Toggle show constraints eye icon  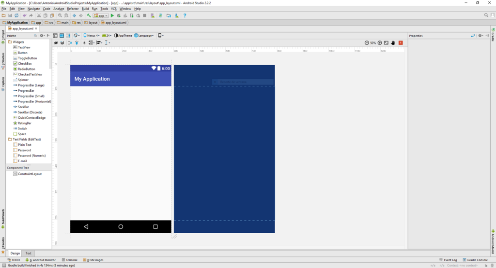click(56, 42)
